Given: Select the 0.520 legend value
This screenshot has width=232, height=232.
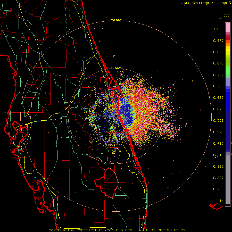Looking at the screenshot, I should (218, 132).
